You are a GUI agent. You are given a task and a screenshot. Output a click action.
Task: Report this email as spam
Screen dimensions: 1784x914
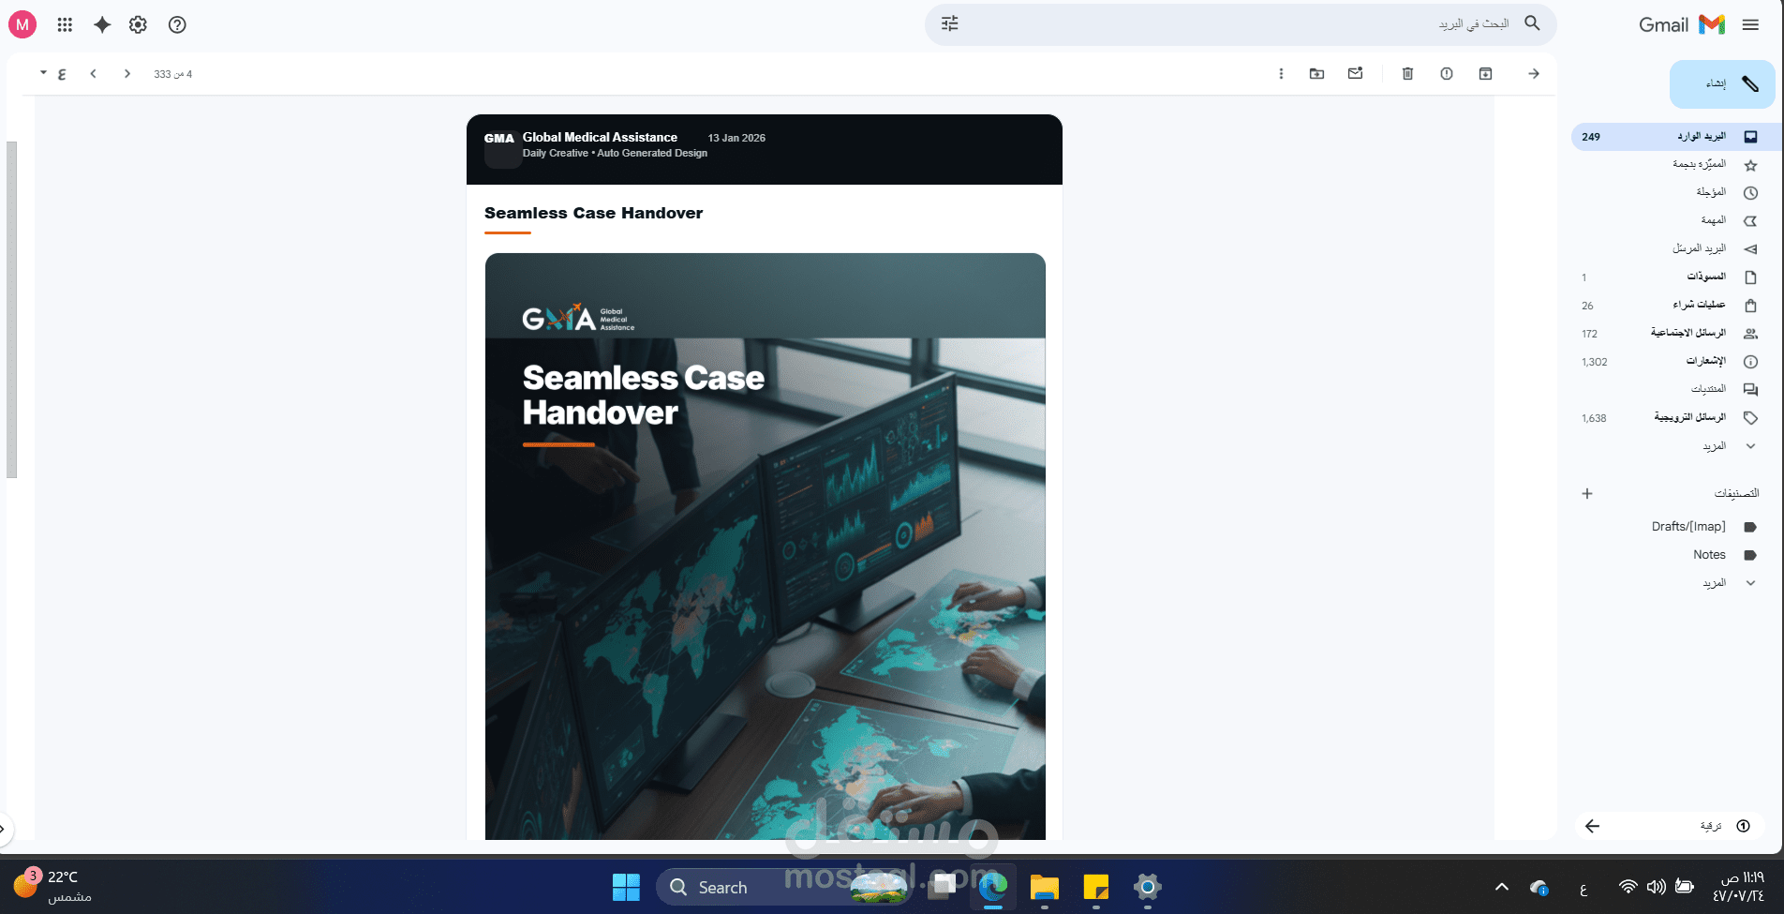pos(1447,74)
